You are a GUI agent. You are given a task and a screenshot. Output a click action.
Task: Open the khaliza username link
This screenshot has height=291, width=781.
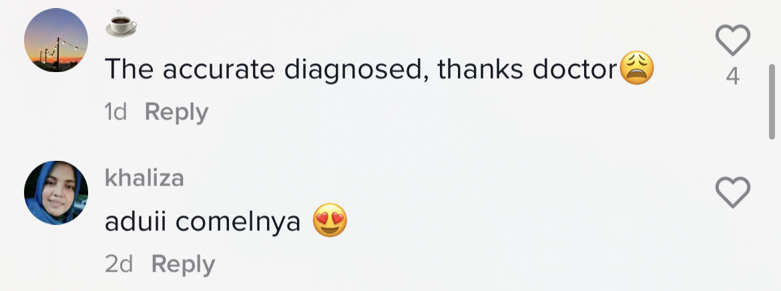pos(144,178)
